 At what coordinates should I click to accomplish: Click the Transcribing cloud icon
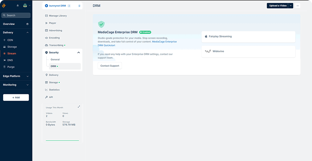(46, 45)
